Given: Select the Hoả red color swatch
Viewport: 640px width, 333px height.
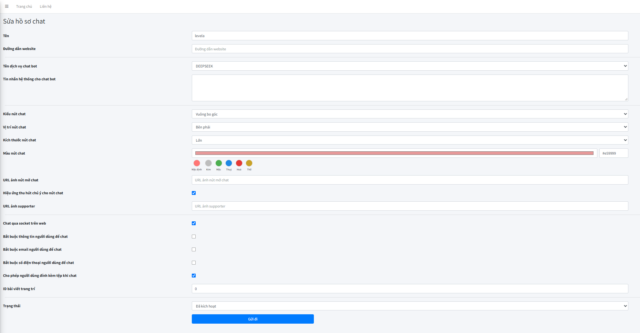Looking at the screenshot, I should [239, 163].
